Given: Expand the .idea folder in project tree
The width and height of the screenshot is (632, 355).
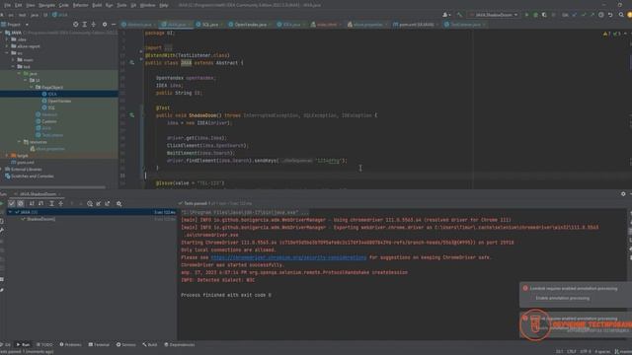Looking at the screenshot, I should coord(7,39).
